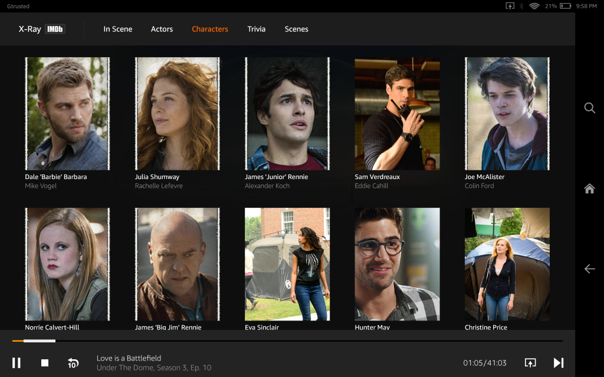Viewport: 604px width, 377px height.
Task: Tap the character name Sam Verdreaux
Action: [377, 177]
